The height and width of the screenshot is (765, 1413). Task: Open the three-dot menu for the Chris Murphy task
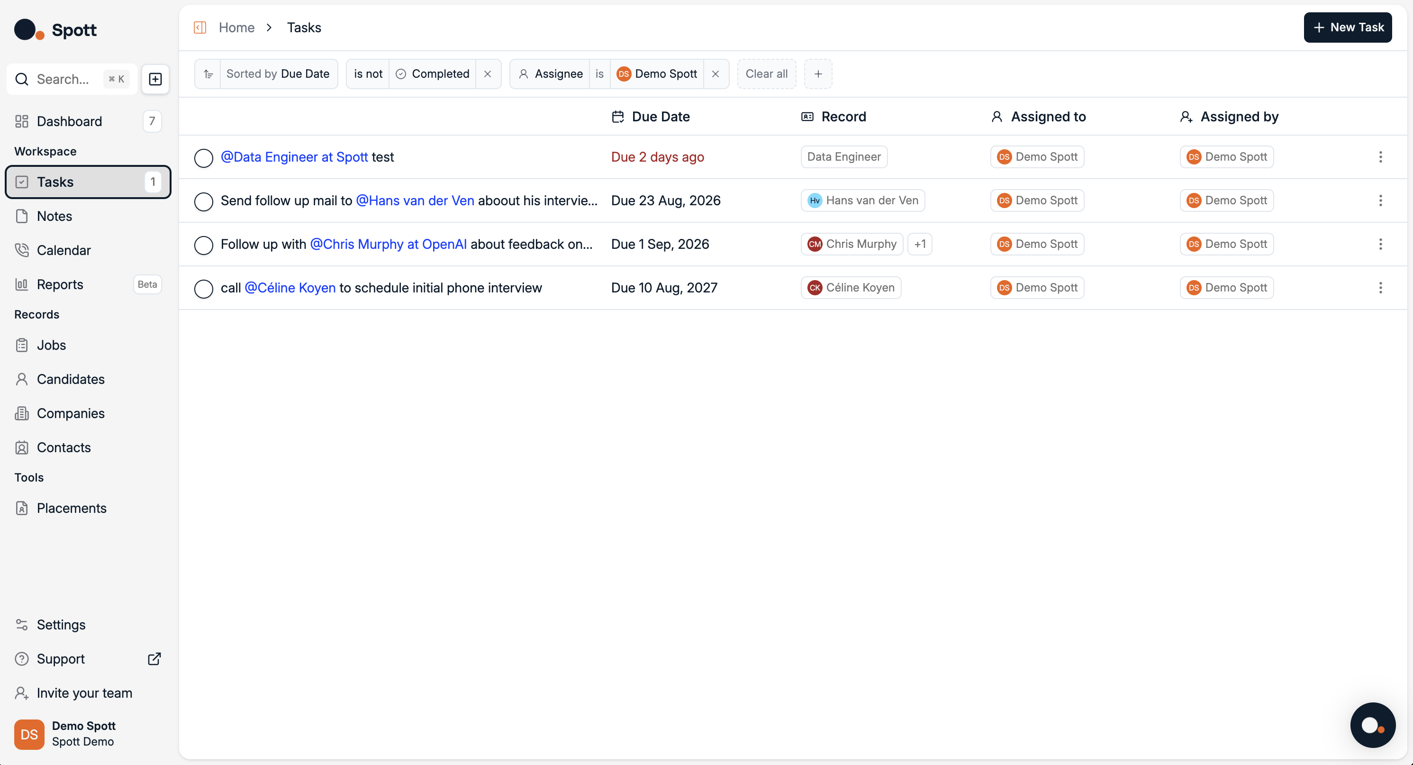[1380, 244]
